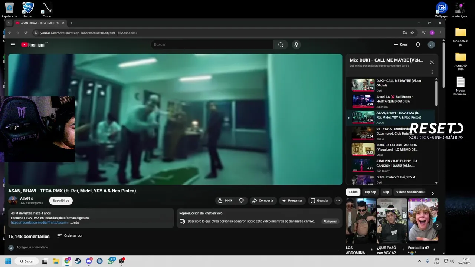Image resolution: width=475 pixels, height=267 pixels.
Task: Open Wallpaper Engine desktop icon
Action: (x=442, y=10)
